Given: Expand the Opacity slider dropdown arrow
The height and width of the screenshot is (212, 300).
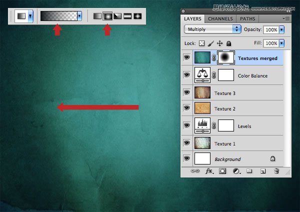Looking at the screenshot, I should click(x=281, y=29).
